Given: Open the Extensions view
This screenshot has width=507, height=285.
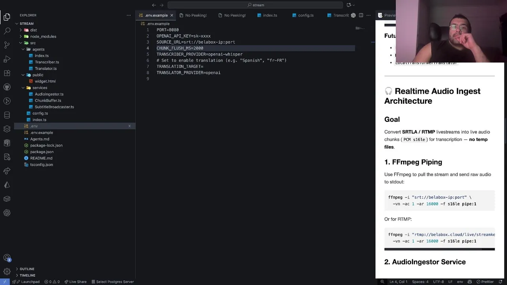Looking at the screenshot, I should click(7, 73).
